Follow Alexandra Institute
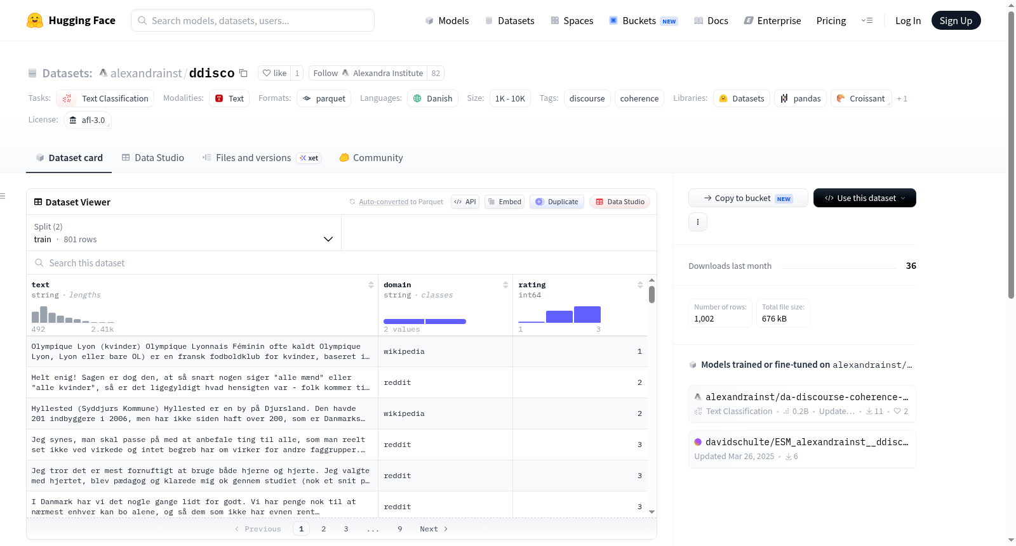The width and height of the screenshot is (1016, 546). coord(368,73)
